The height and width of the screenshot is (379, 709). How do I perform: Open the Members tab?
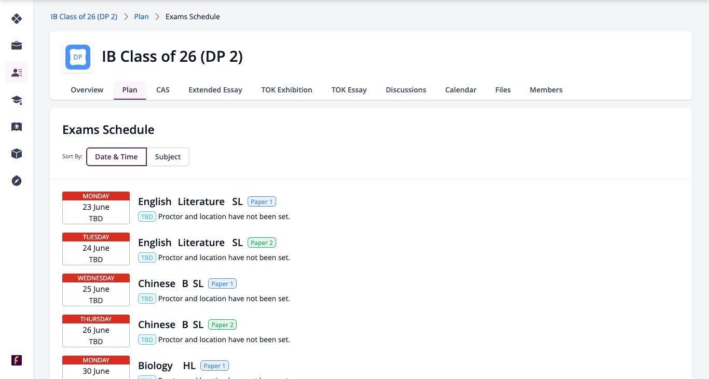pos(546,90)
